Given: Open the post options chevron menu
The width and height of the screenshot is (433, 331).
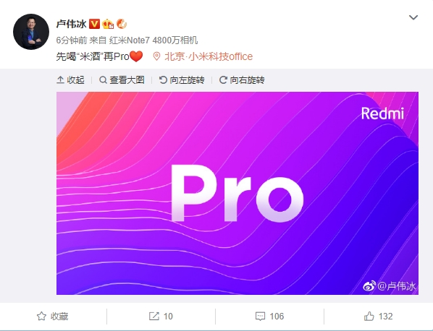Looking at the screenshot, I should click(413, 17).
